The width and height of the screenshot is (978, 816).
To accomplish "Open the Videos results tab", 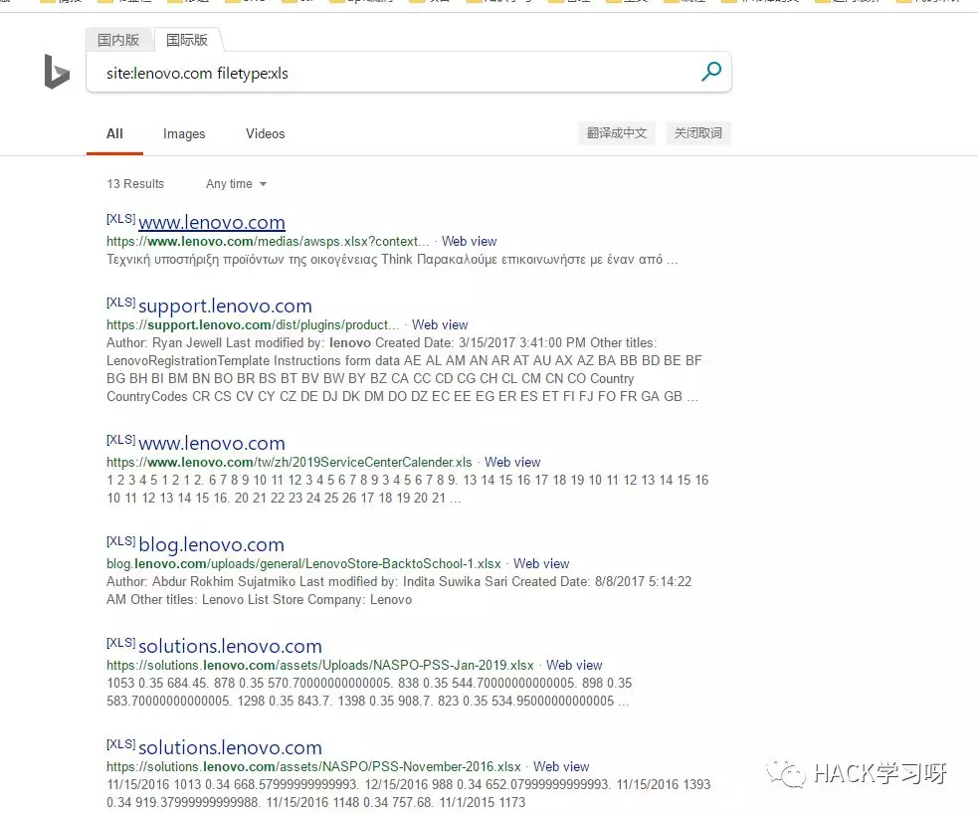I will [265, 133].
